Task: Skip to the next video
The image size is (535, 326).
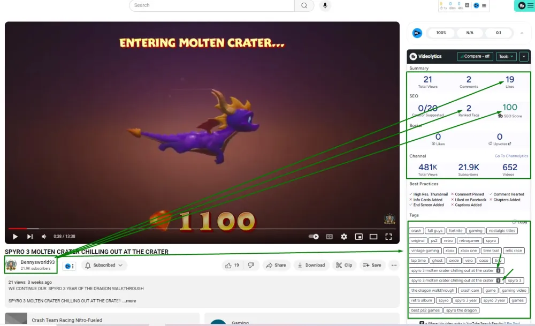Action: (x=29, y=237)
